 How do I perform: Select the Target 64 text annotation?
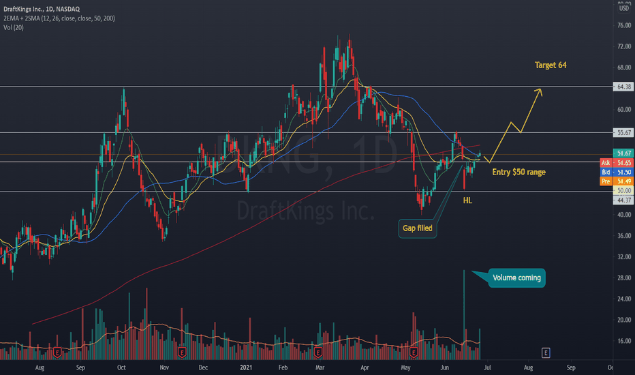coord(551,65)
